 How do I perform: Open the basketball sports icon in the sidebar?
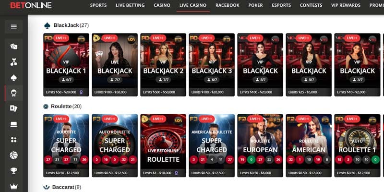(x=14, y=155)
